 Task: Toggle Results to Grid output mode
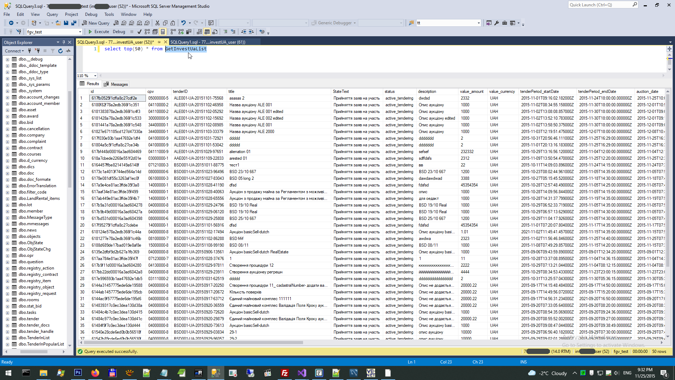[207, 32]
